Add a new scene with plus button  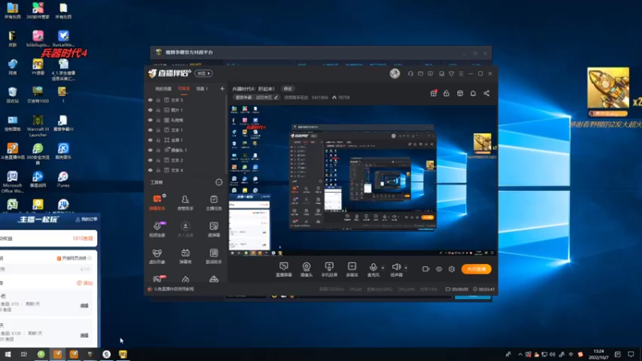pos(222,88)
